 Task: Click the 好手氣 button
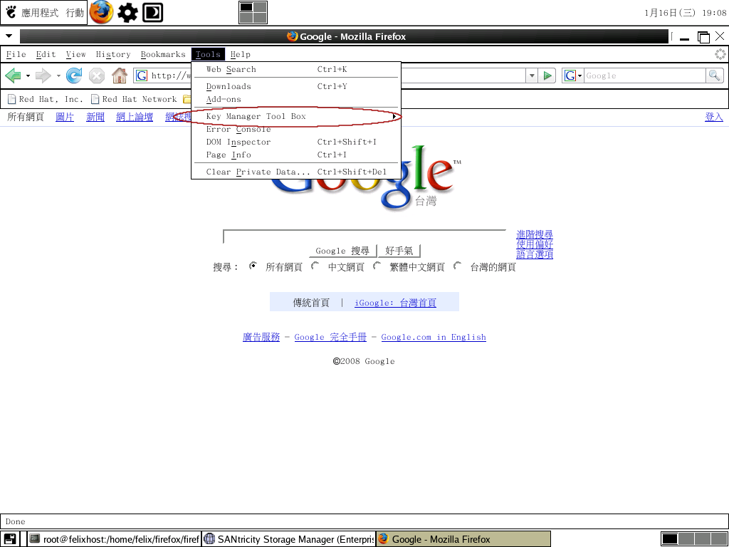click(399, 251)
